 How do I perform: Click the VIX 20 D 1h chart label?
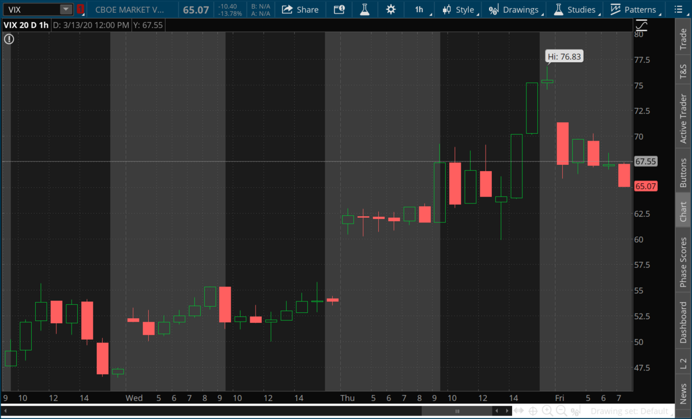(x=26, y=25)
